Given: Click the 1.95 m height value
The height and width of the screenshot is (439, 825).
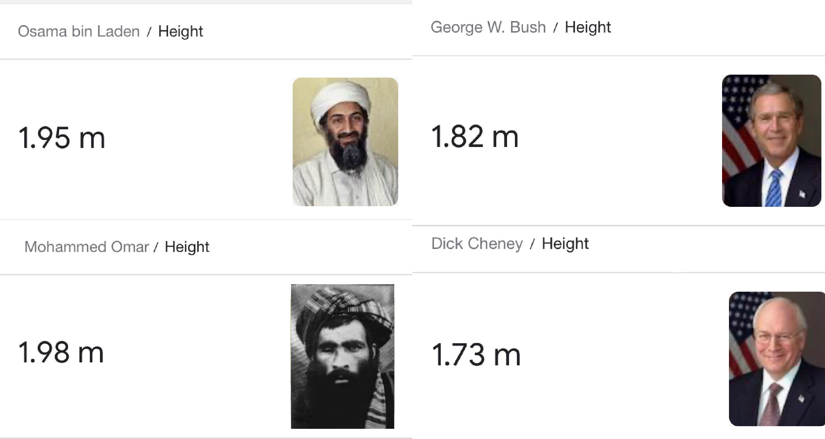Looking at the screenshot, I should coord(62,138).
